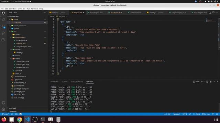This screenshot has width=220, height=123.
Task: Click the feedback icon in status bar
Action: pyautogui.click(x=213, y=114)
